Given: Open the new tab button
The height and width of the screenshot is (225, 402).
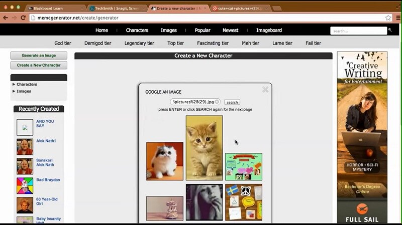Looking at the screenshot, I should tap(277, 9).
